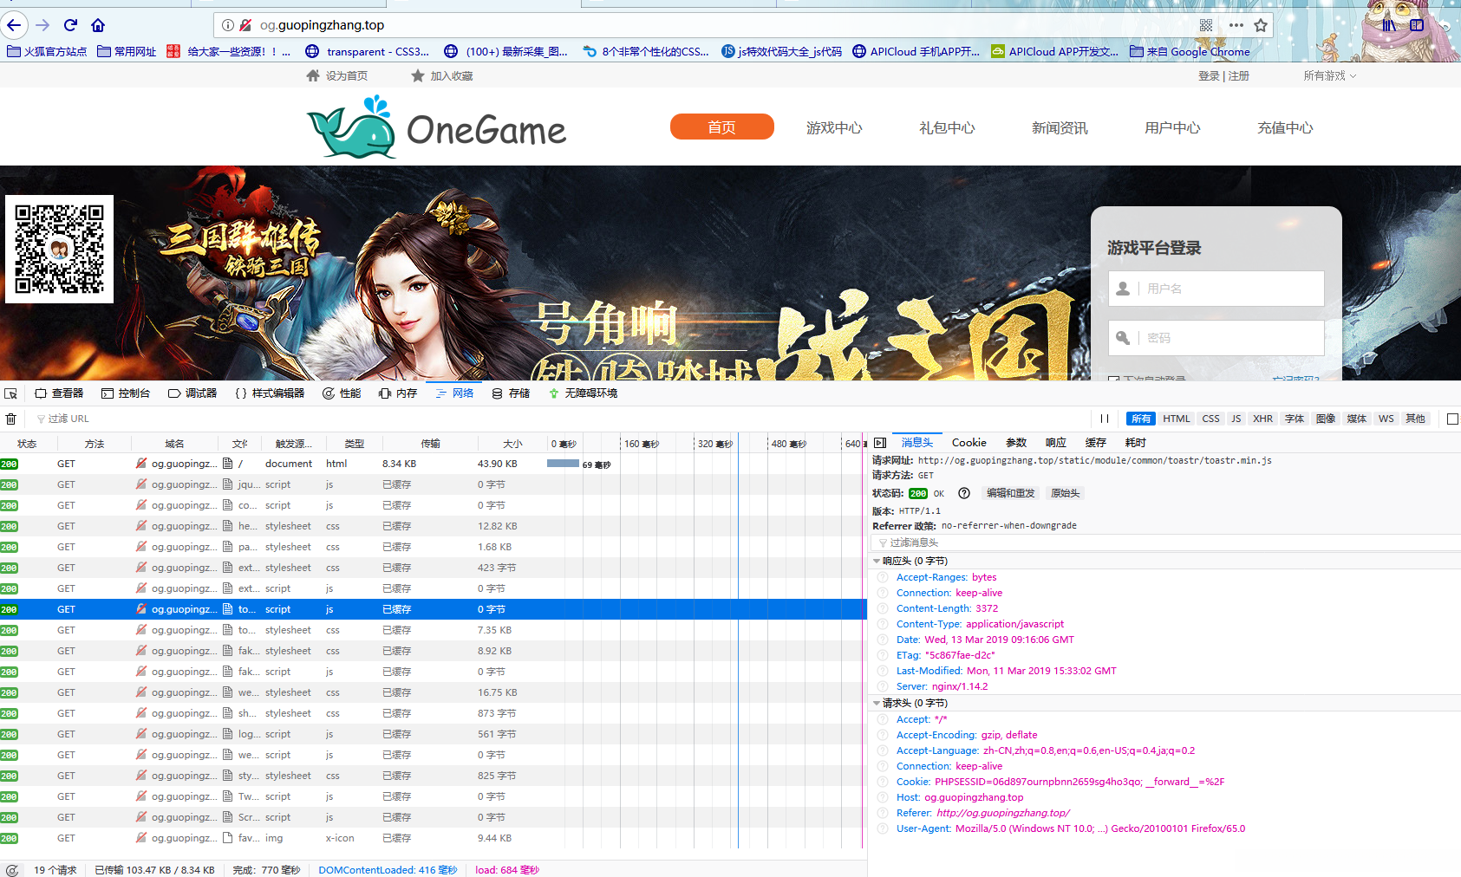
Task: Activate the element picker in devtools
Action: tap(10, 393)
